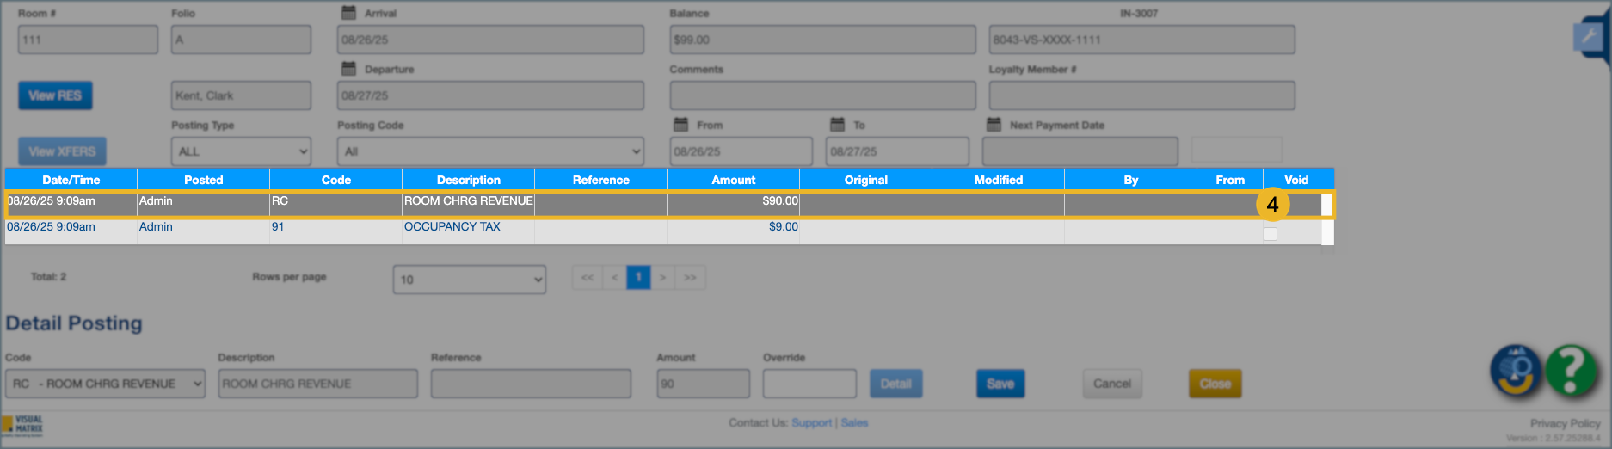Open the Support contact link
This screenshot has width=1612, height=449.
811,422
